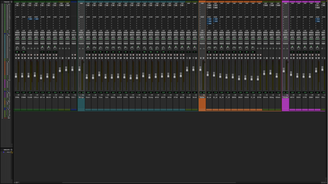This screenshot has width=328, height=184.
Task: Click the Viola pan knob
Action: pos(101,48)
